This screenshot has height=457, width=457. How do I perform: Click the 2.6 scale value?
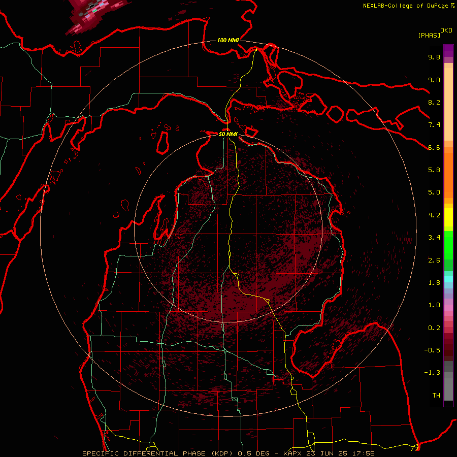click(434, 260)
